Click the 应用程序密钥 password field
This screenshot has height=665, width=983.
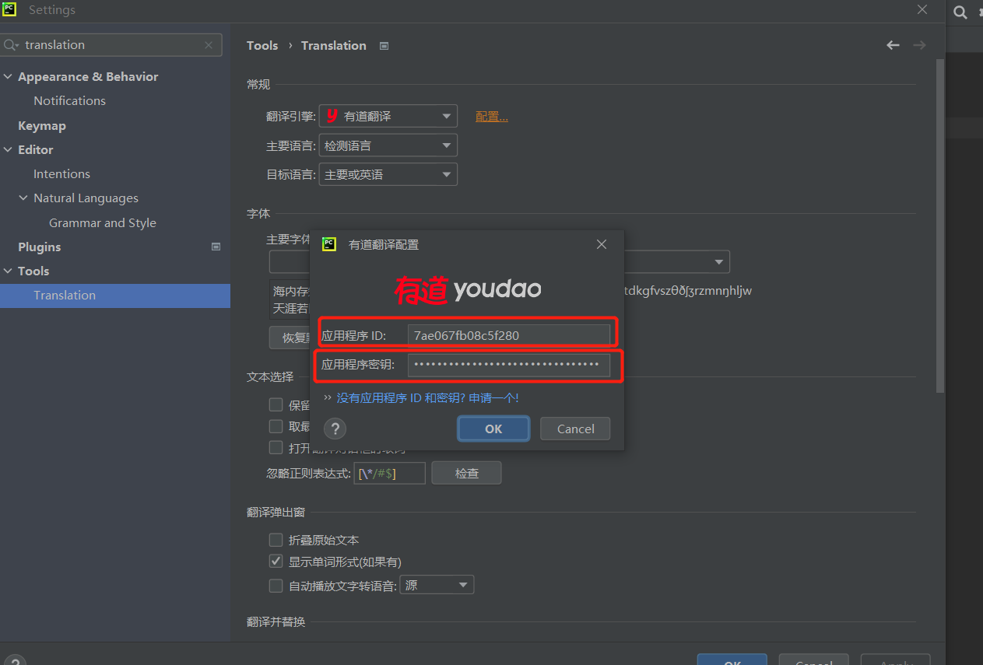[x=509, y=364]
